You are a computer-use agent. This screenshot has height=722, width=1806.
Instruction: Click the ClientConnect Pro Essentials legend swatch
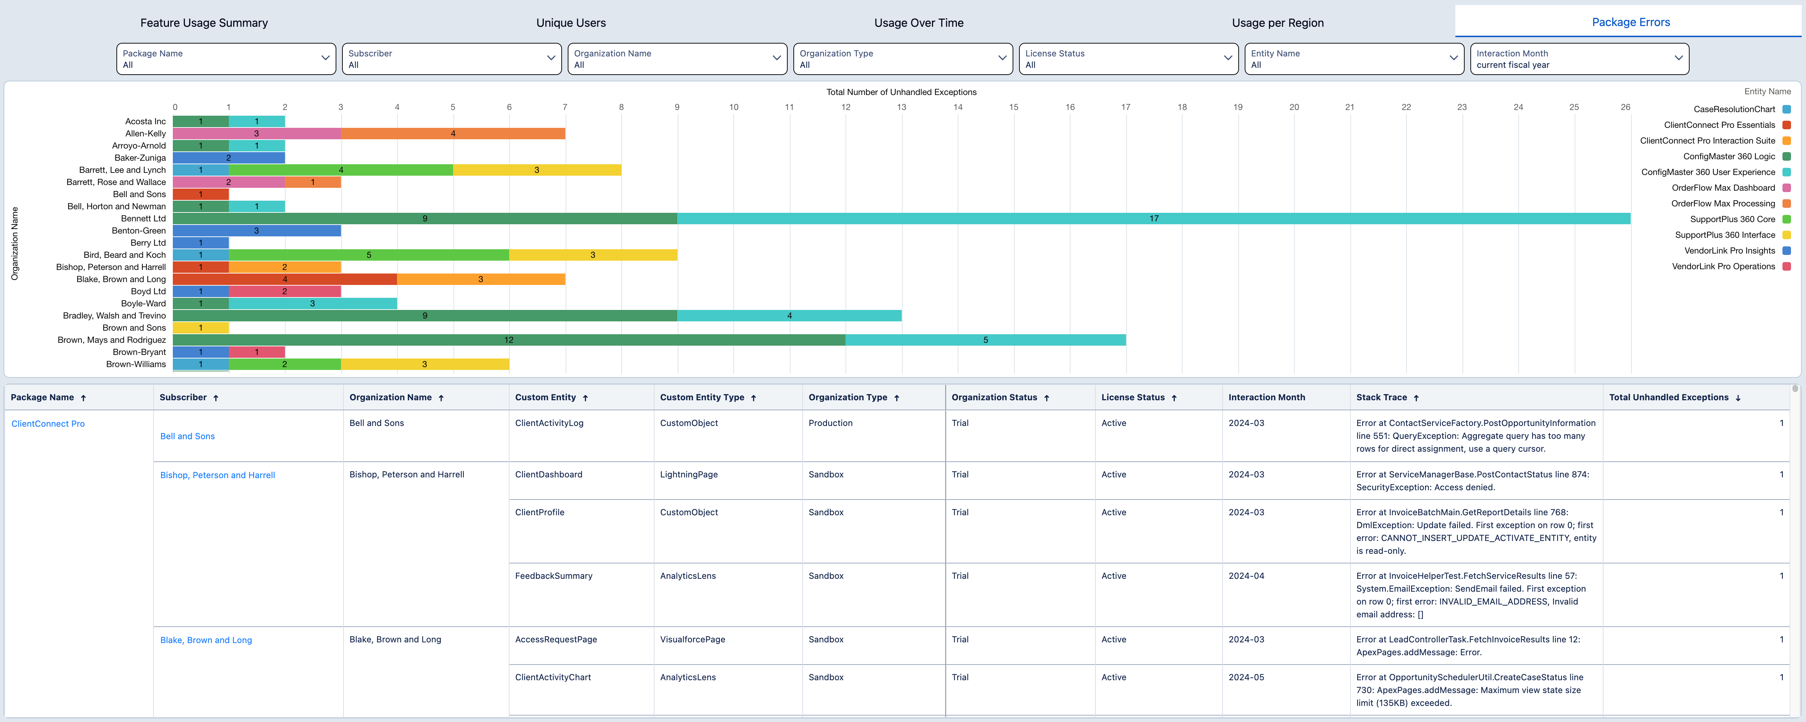pyautogui.click(x=1786, y=125)
